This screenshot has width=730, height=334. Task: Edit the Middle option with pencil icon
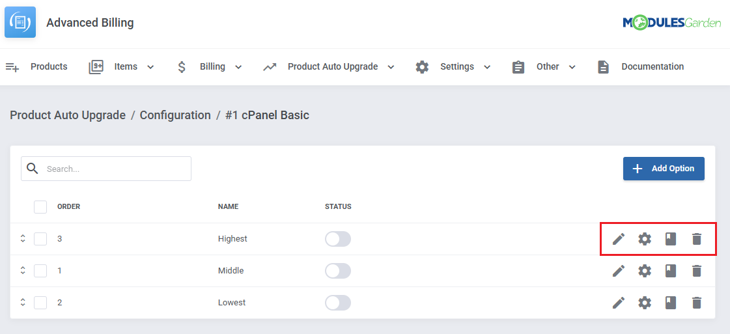(x=618, y=271)
